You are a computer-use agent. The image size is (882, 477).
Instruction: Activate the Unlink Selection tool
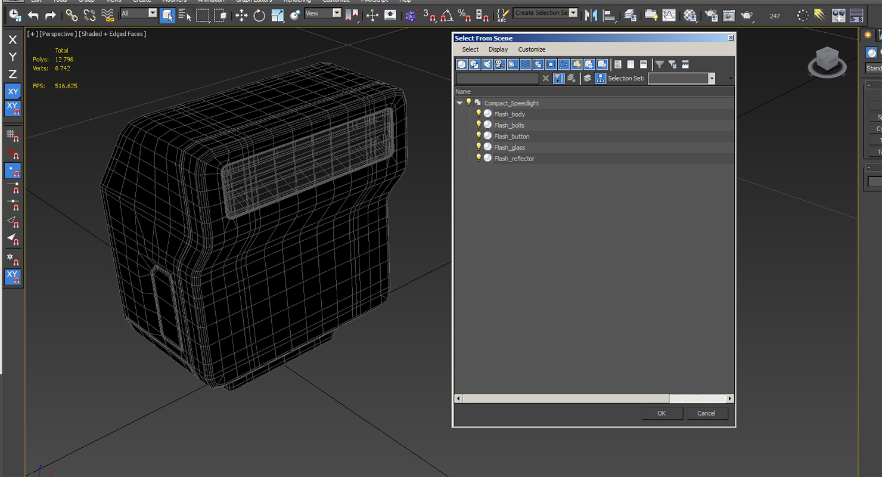89,15
